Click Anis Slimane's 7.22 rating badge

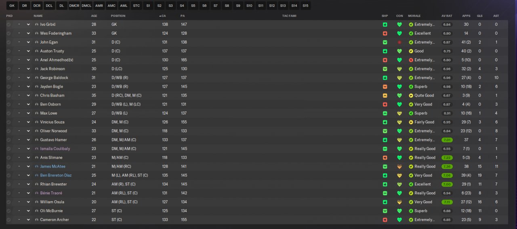[447, 158]
